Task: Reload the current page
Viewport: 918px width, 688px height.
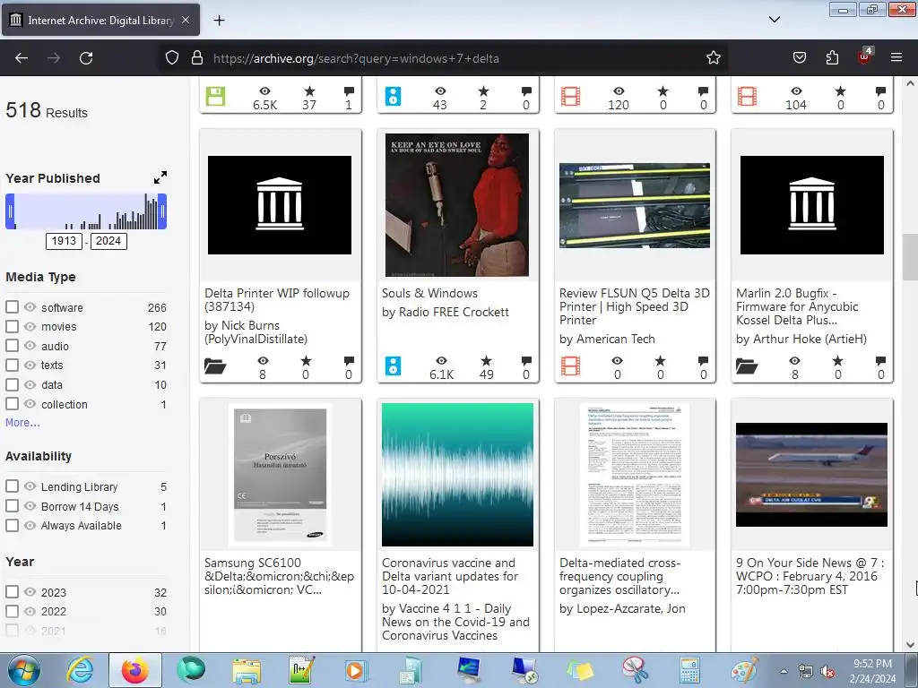Action: click(86, 58)
